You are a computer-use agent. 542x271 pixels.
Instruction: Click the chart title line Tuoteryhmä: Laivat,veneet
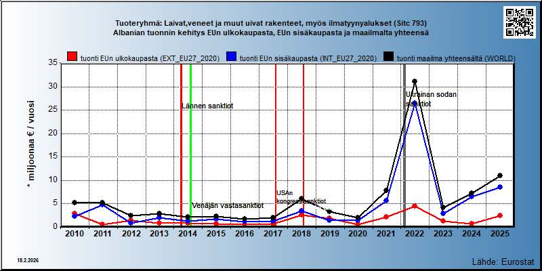tap(271, 24)
